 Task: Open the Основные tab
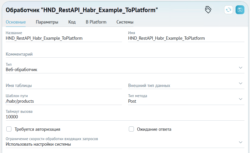16,22
